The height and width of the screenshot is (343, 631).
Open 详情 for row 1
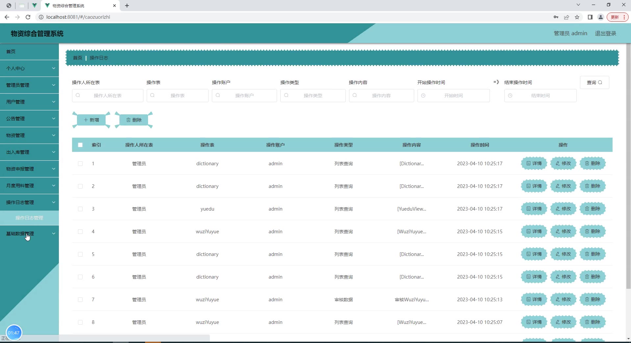click(x=534, y=163)
